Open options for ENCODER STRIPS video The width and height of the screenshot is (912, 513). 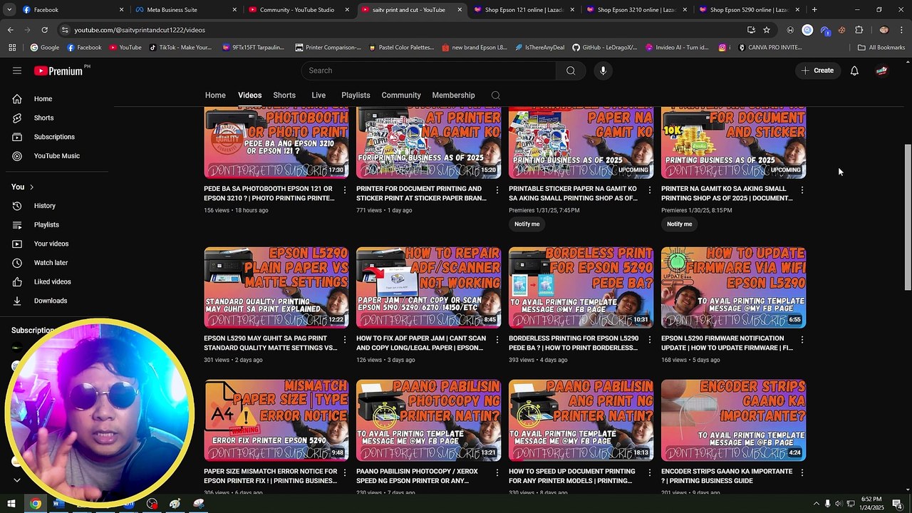[802, 472]
